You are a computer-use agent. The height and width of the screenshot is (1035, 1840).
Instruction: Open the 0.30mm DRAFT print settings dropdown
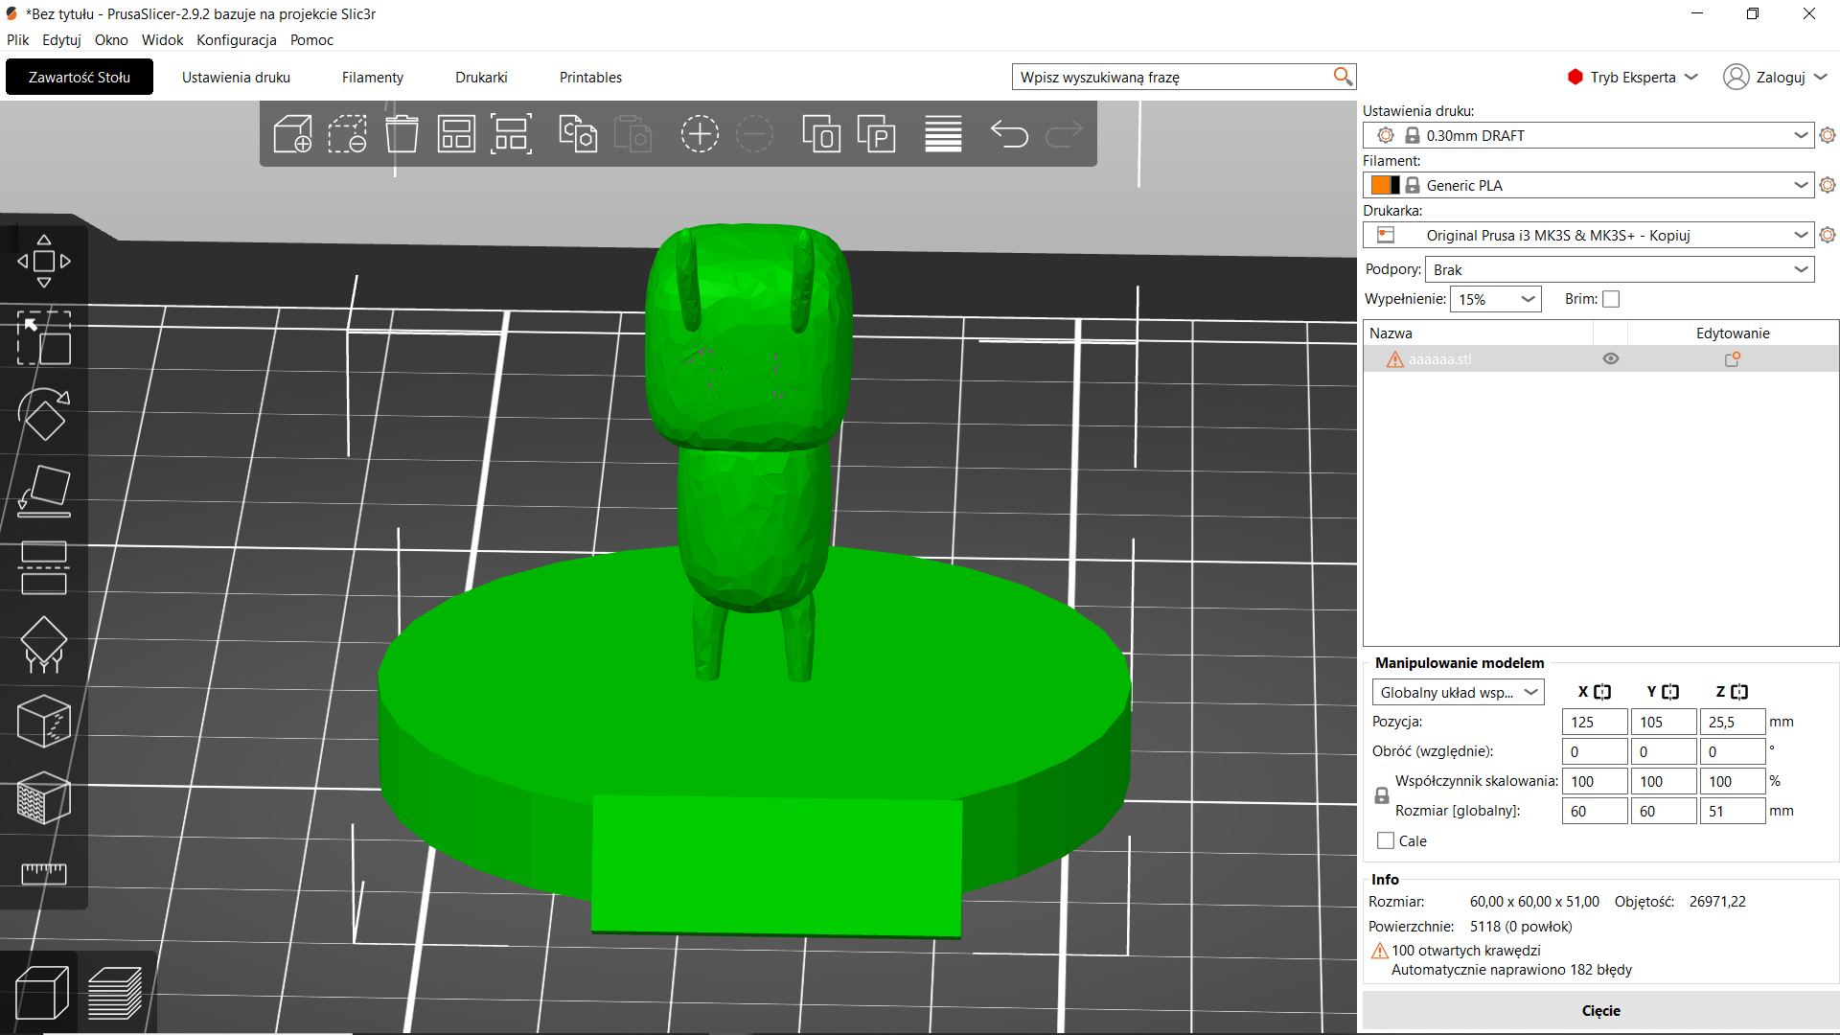pyautogui.click(x=1588, y=135)
